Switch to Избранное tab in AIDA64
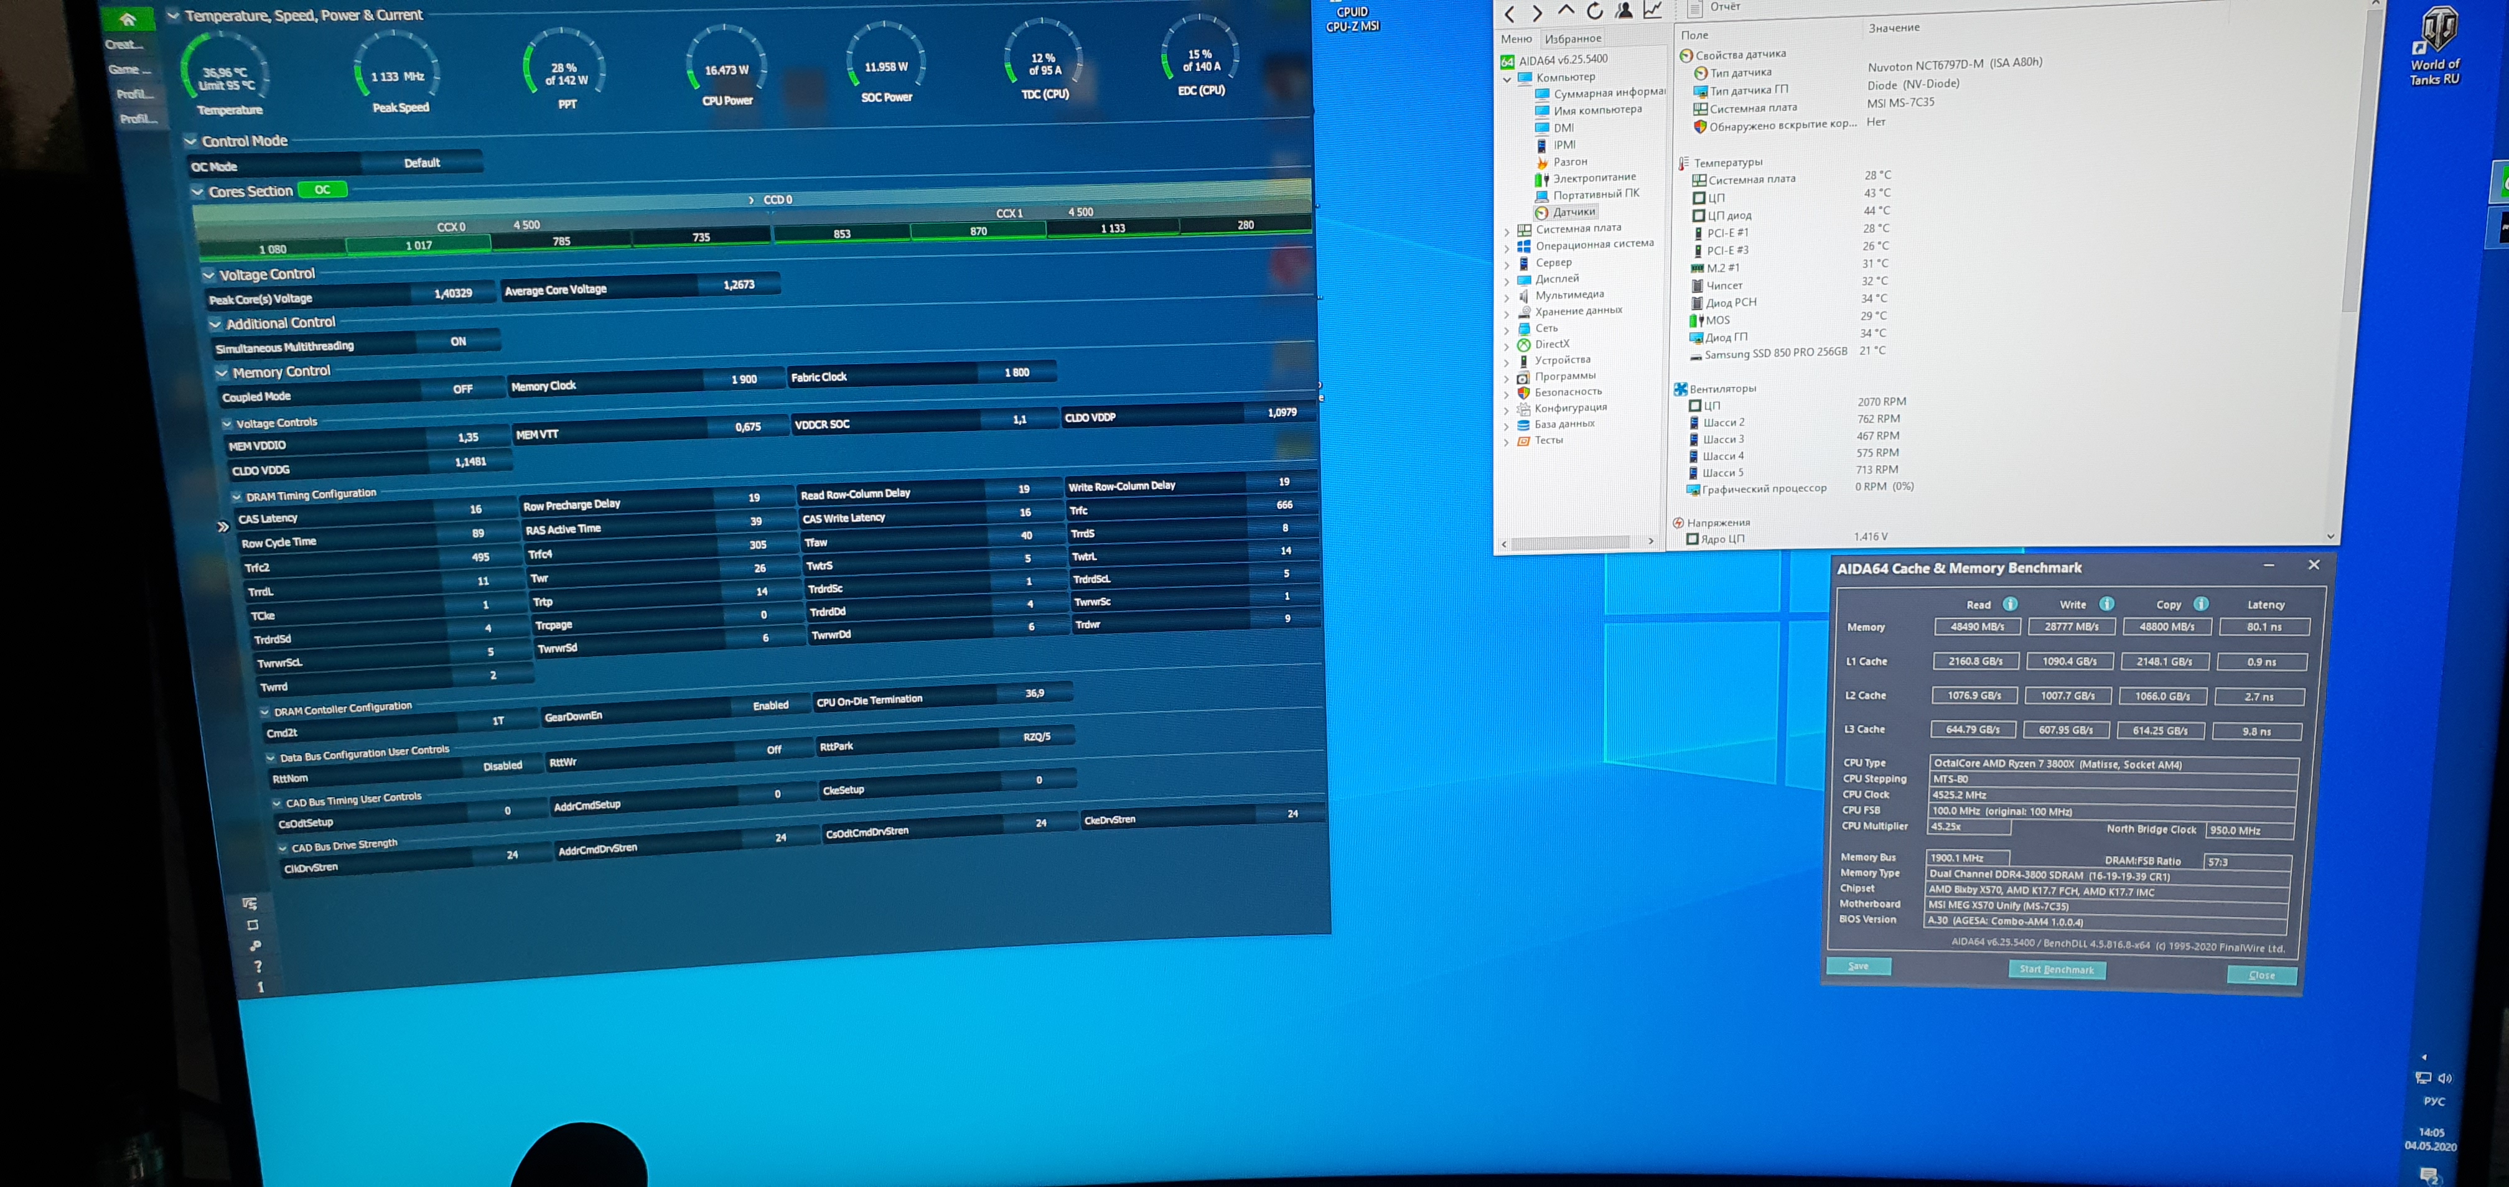The width and height of the screenshot is (2509, 1187). coord(1572,39)
